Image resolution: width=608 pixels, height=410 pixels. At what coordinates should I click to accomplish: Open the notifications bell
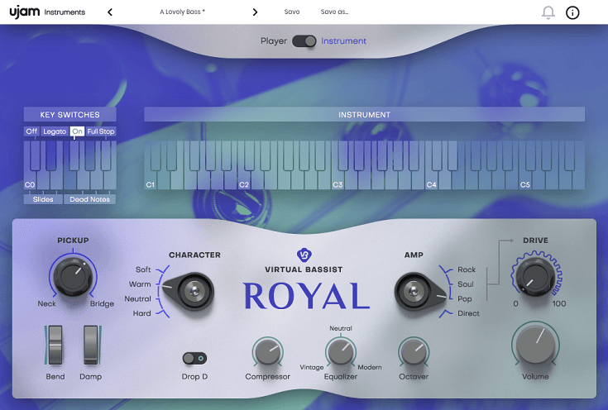548,12
